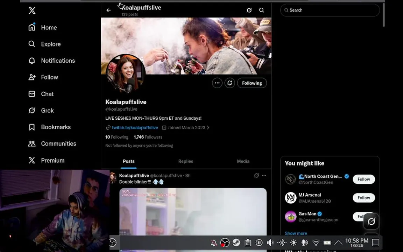
Task: Open the Home page
Action: [x=42, y=27]
